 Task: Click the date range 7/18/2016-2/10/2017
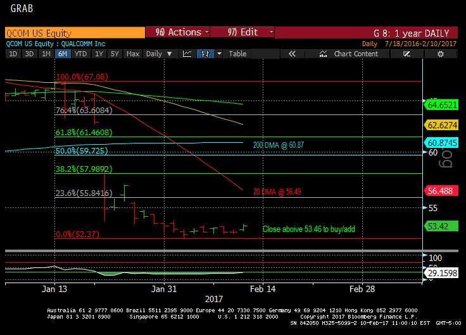[420, 44]
